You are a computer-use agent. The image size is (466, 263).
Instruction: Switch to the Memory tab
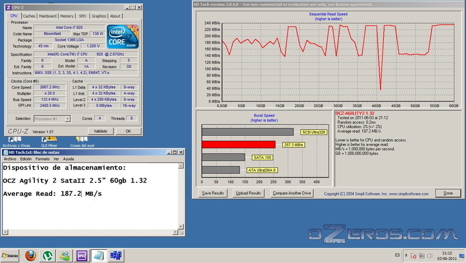(x=67, y=16)
